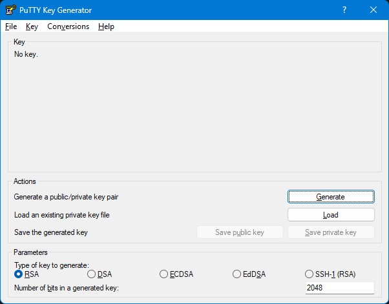Click the 'No key.' text
389x304 pixels.
[26, 54]
